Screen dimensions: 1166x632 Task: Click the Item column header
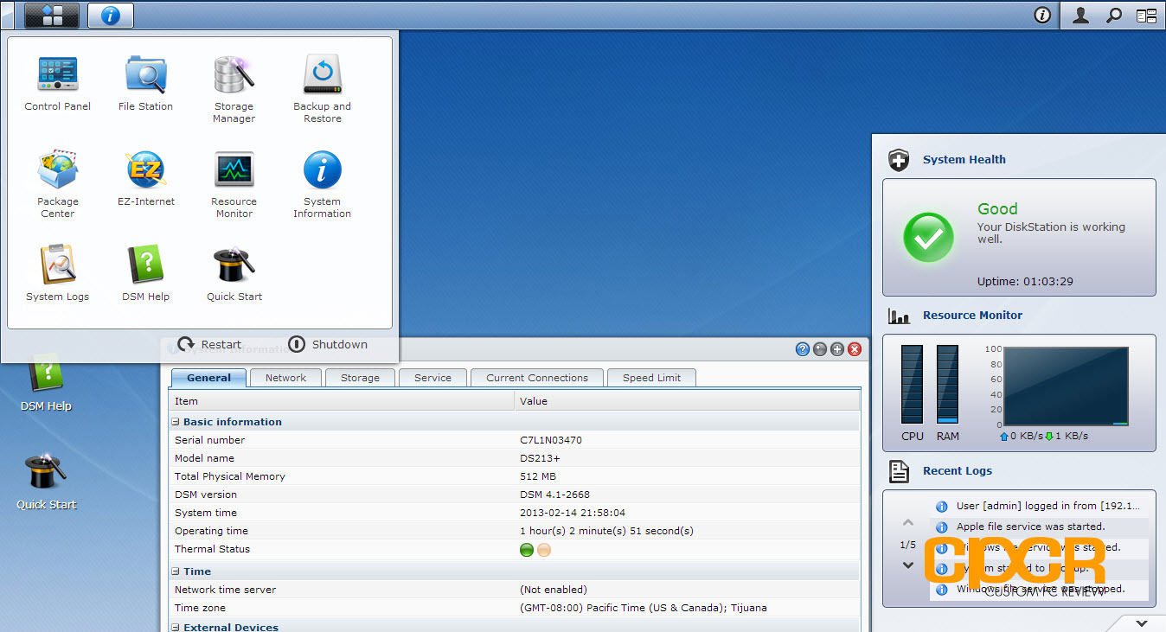pos(342,401)
